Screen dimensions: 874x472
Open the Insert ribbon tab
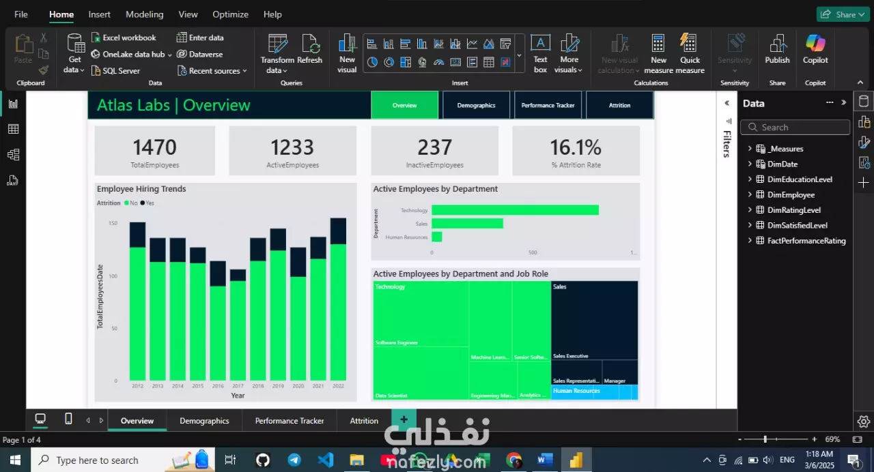[x=99, y=14]
